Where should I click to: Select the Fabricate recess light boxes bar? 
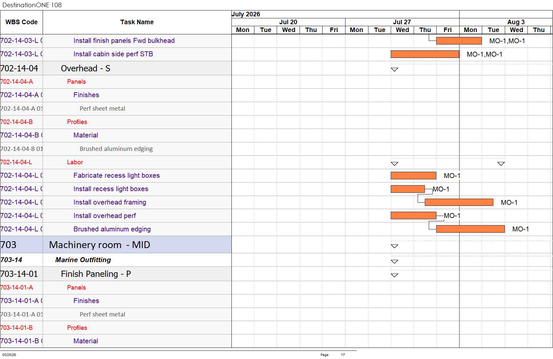(x=413, y=175)
